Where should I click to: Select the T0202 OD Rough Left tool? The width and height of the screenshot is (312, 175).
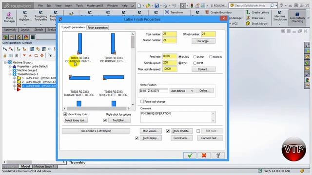pos(113,48)
